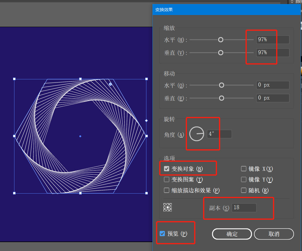Uncheck the 变换对象 checkbox
302x251 pixels.
tap(167, 169)
